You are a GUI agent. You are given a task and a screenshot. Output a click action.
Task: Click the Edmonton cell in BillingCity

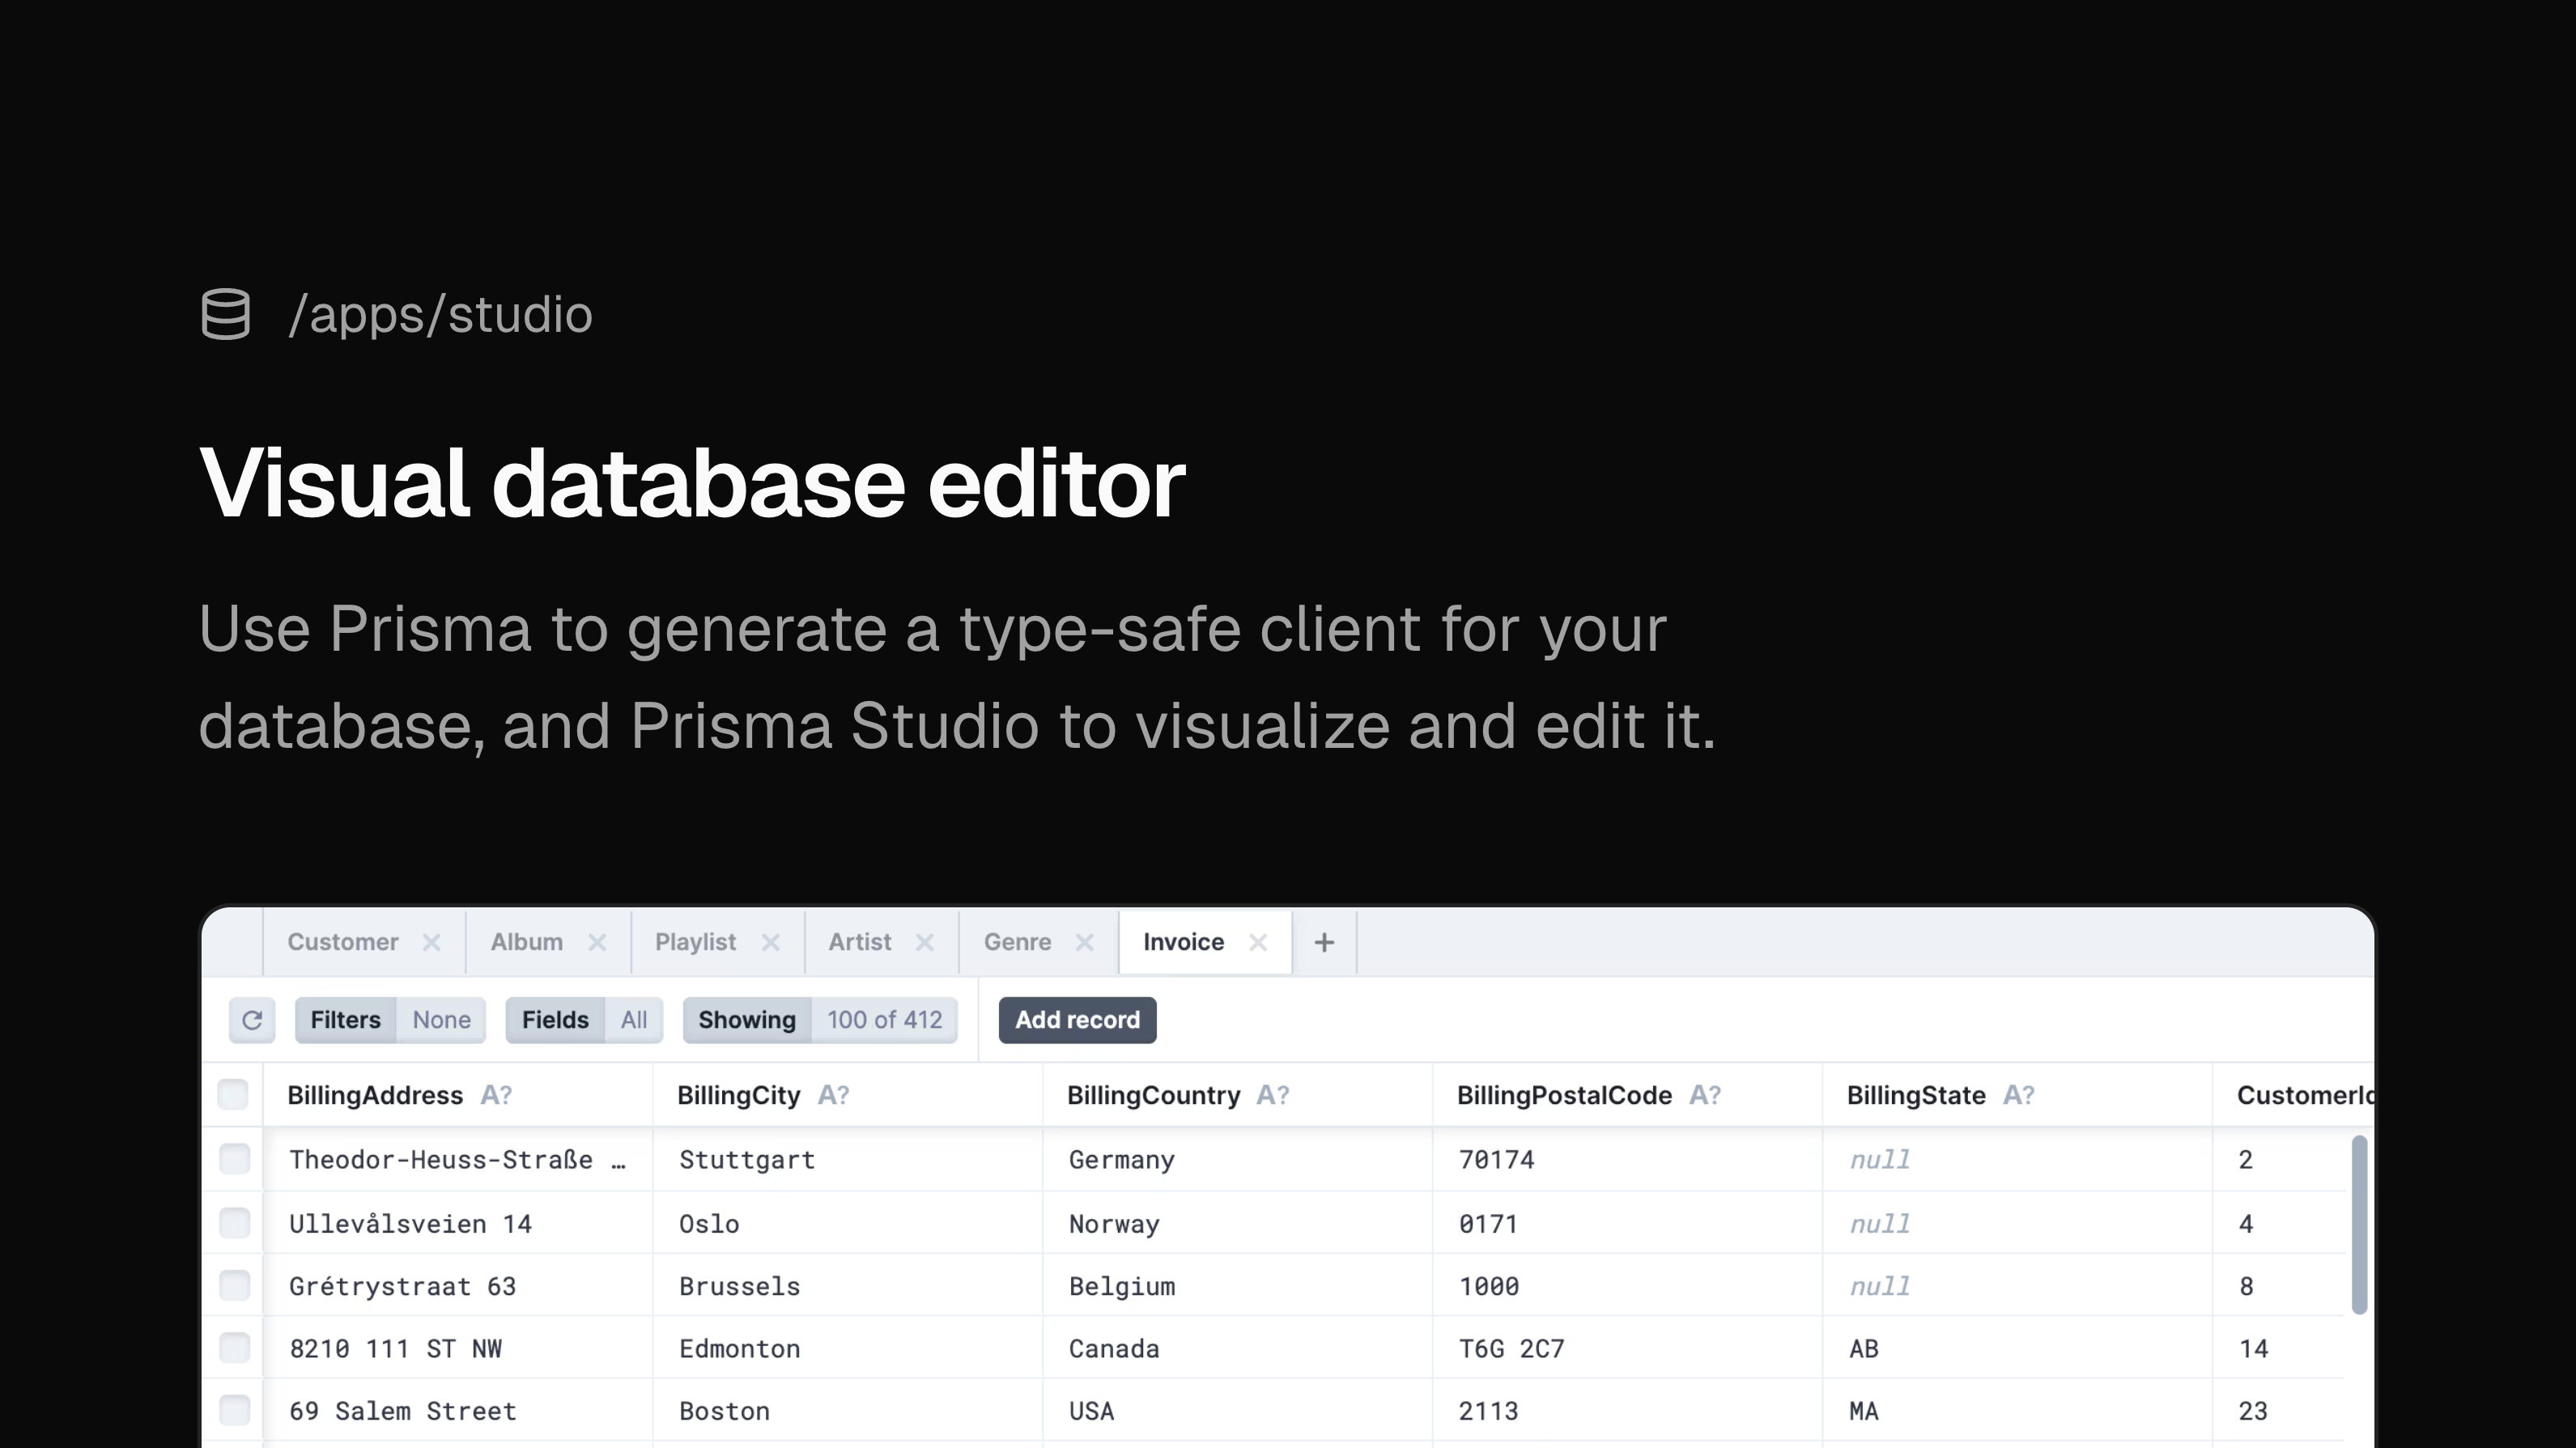click(x=739, y=1348)
